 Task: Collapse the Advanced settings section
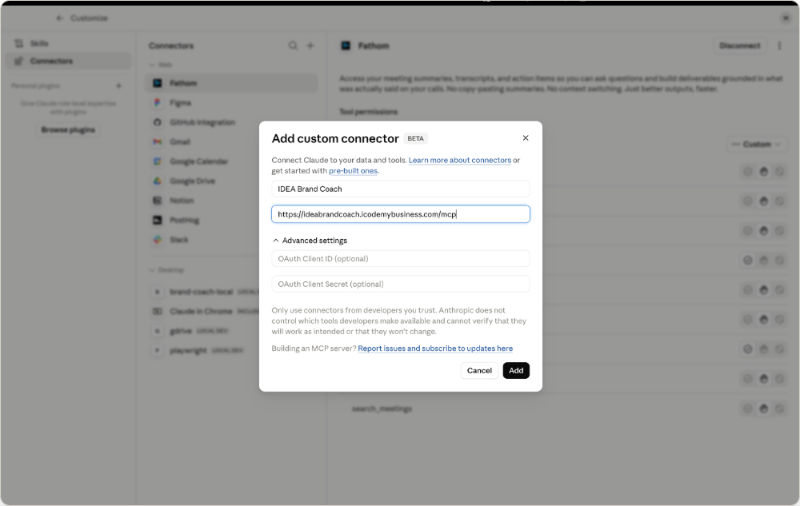point(310,241)
